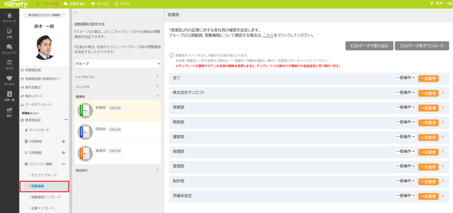Collapse 管理者設定 with minus toggle
The width and height of the screenshot is (453, 213).
[x=66, y=120]
